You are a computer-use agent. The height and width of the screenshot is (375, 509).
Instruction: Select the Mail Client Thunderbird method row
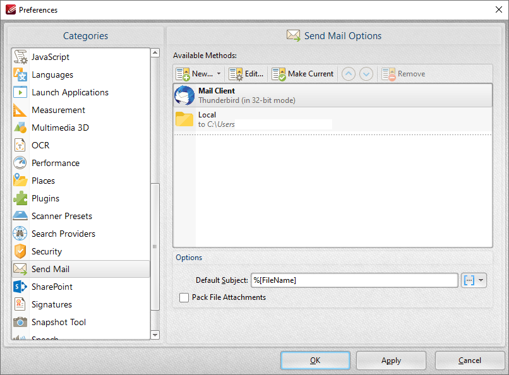click(x=333, y=95)
